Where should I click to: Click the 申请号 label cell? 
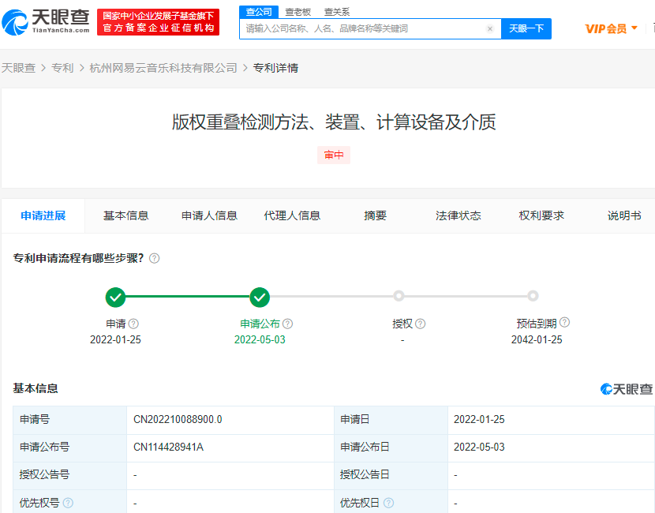pos(69,420)
